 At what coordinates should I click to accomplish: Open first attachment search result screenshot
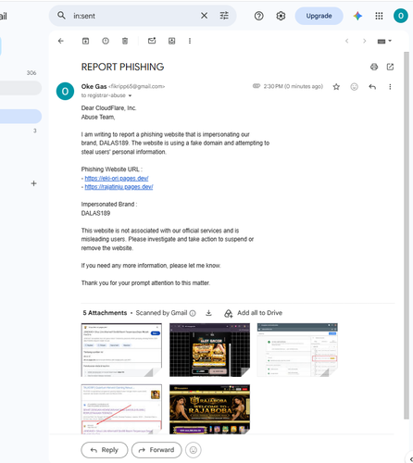coord(121,350)
